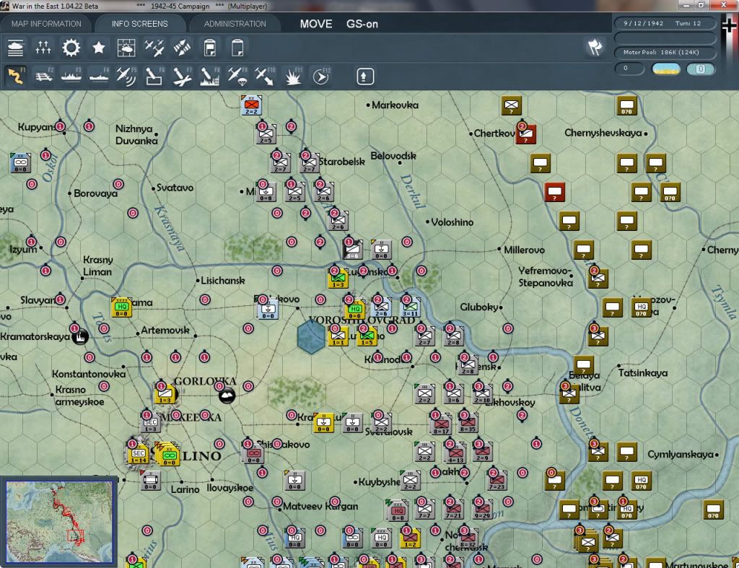Click the crossed flags icon

click(595, 47)
